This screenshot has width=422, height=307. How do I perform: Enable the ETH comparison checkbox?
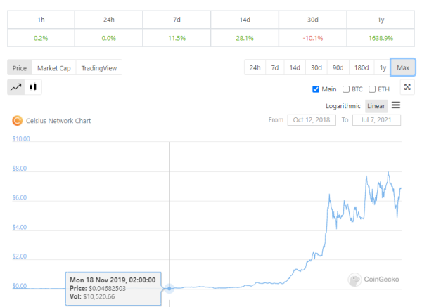[372, 89]
